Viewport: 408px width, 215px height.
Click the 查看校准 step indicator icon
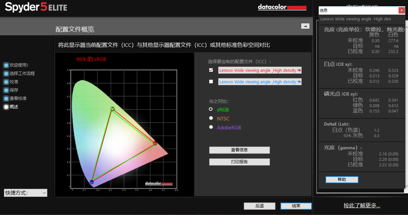6,98
